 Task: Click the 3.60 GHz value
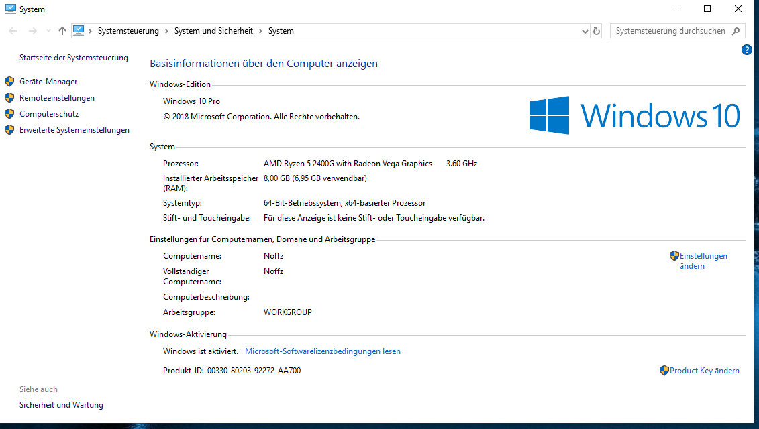coord(461,164)
